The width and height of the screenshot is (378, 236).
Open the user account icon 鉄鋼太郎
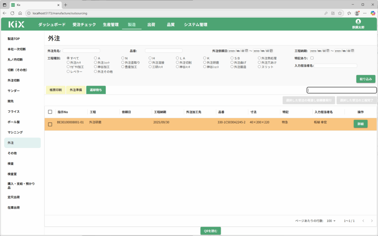[358, 22]
